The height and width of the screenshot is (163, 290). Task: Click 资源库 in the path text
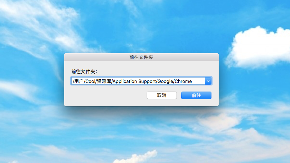click(104, 81)
